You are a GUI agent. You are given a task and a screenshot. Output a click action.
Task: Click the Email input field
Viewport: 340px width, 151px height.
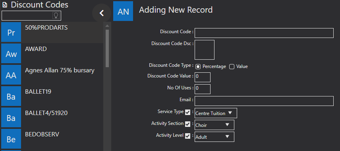coord(264,101)
